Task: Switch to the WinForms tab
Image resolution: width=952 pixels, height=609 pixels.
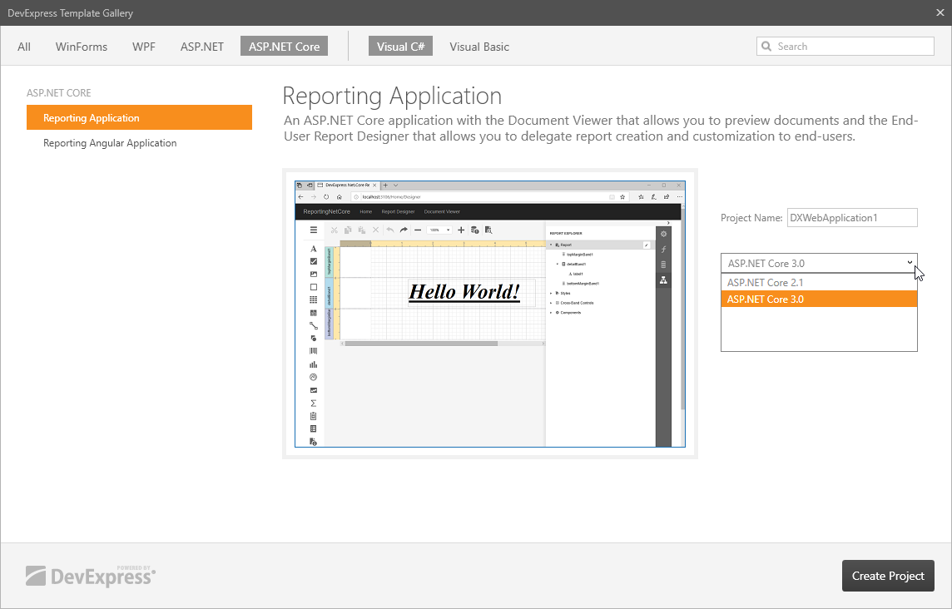Action: [82, 47]
